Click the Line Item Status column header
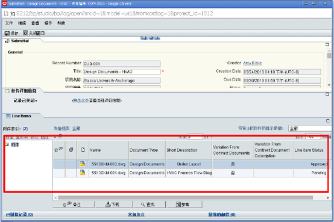 click(309, 150)
